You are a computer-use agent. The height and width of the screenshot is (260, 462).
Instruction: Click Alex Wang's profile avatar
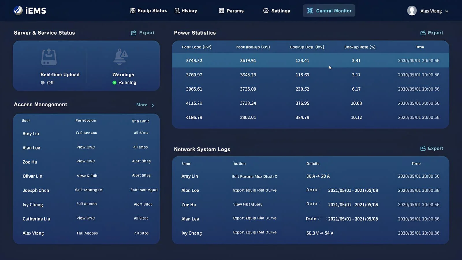(412, 11)
